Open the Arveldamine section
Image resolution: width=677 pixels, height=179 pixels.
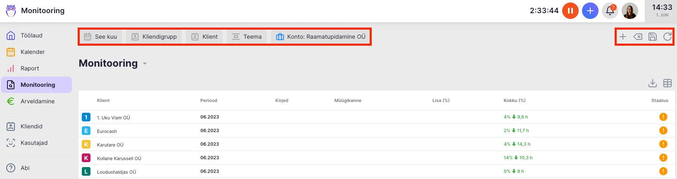pos(37,101)
